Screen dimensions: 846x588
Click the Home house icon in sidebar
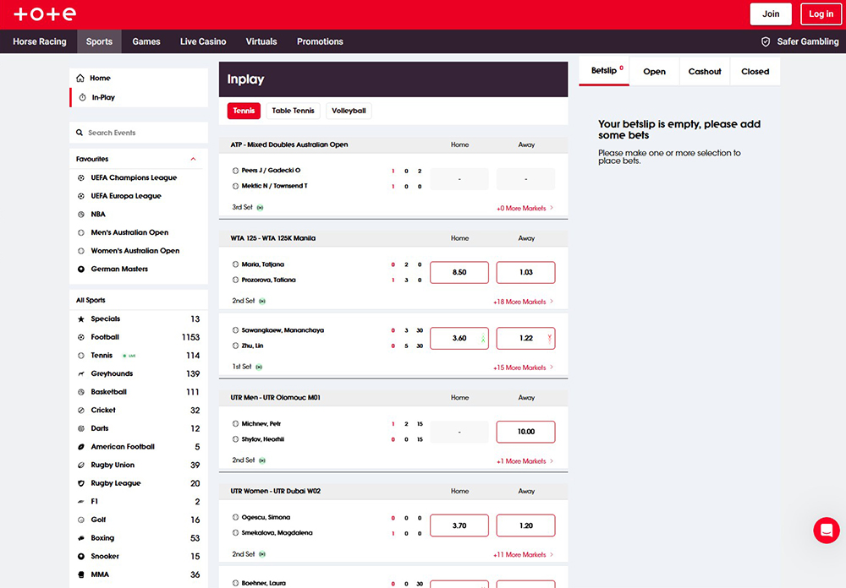[x=80, y=78]
